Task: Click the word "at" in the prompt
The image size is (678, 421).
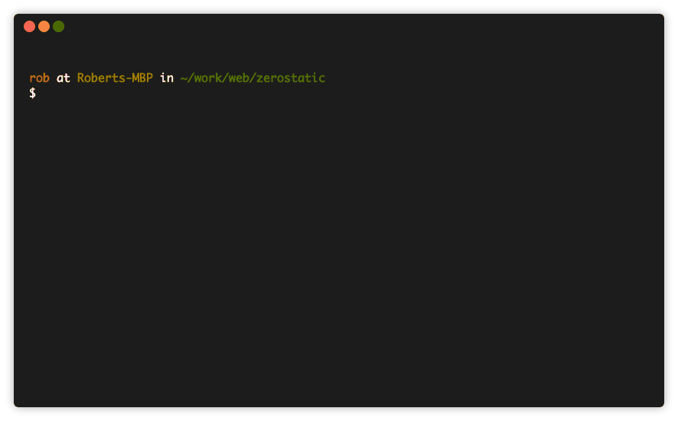Action: (x=63, y=78)
